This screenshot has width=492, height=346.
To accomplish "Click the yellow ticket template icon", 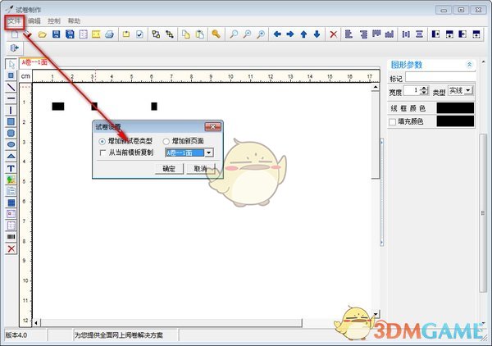I will (96, 34).
